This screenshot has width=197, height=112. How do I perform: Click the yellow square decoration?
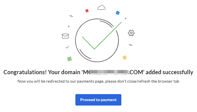[x=125, y=57]
